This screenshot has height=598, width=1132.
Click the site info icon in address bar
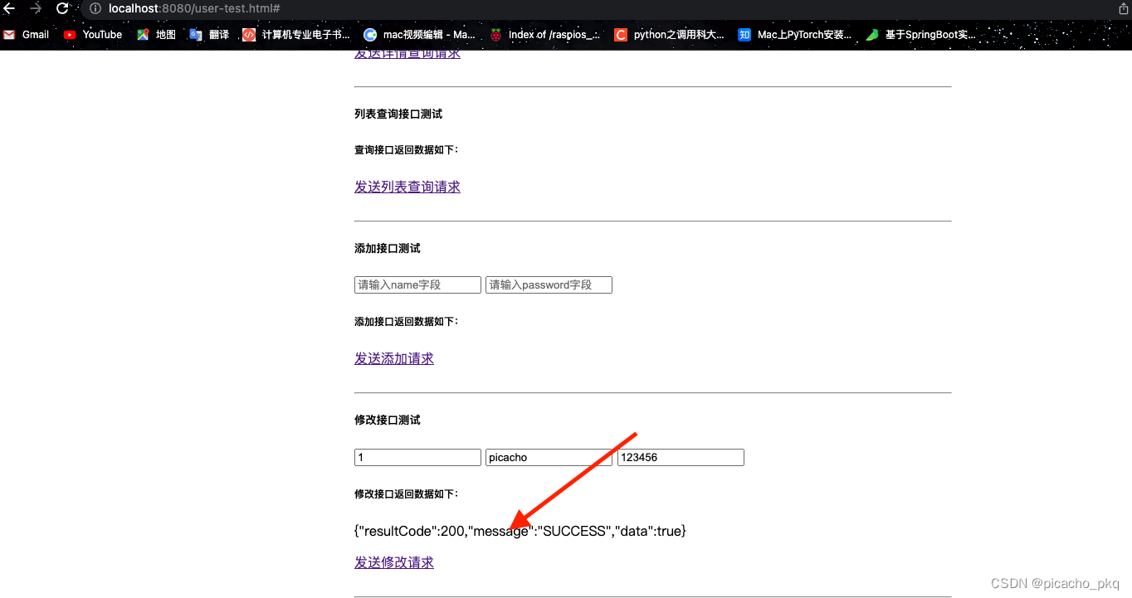click(95, 8)
